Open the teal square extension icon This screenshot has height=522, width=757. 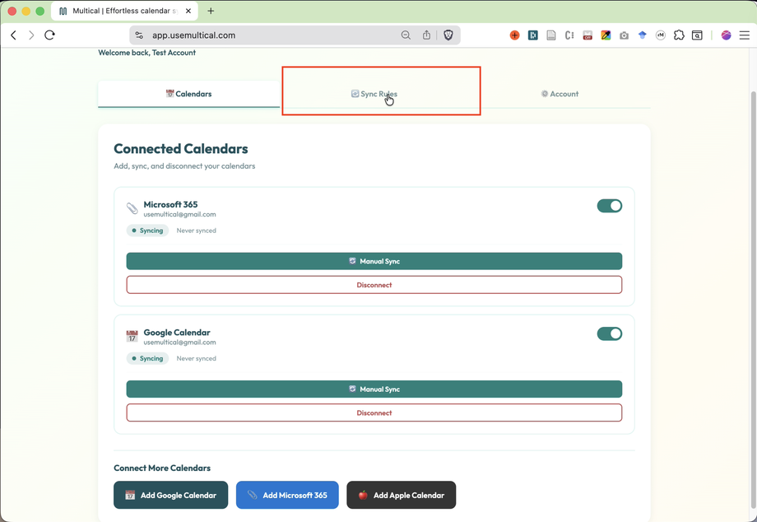[533, 35]
